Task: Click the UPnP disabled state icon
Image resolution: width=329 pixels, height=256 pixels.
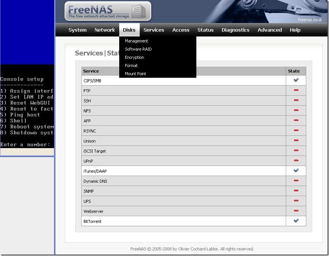Action: pyautogui.click(x=296, y=160)
